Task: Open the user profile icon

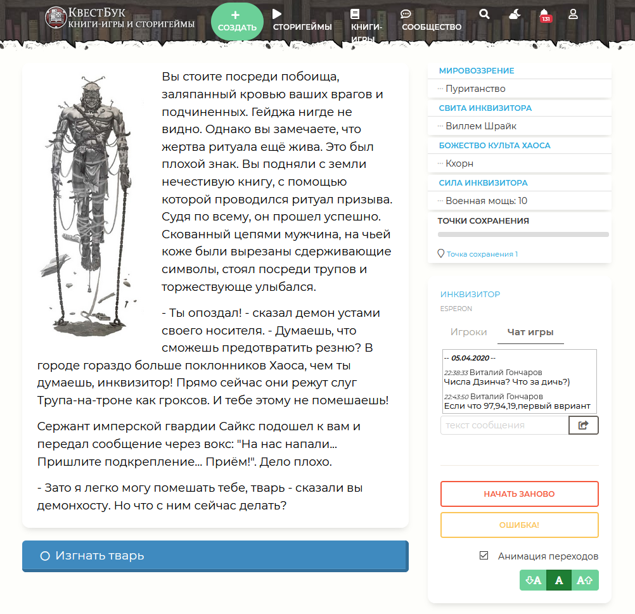Action: tap(573, 14)
